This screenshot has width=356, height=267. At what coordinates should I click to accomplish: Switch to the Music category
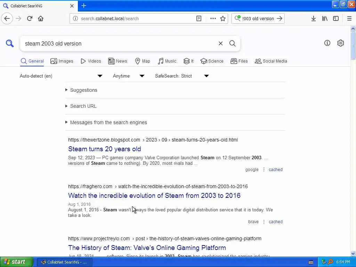pos(167,61)
